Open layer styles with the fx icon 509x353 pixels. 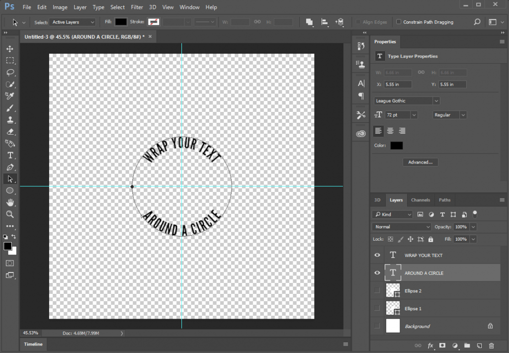(430, 345)
